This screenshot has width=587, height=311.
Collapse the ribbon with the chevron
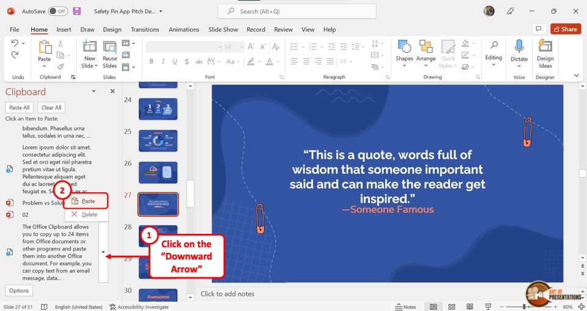pyautogui.click(x=577, y=76)
